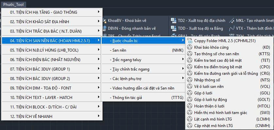Expand 05. TIỆN ÍCH N.Đ.LÝ HÙNG arrow

pos(99,50)
